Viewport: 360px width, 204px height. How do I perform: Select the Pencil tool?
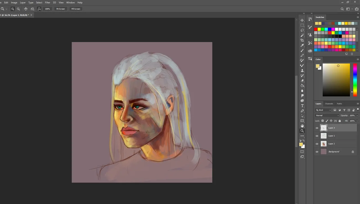click(302, 55)
